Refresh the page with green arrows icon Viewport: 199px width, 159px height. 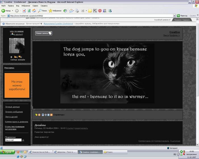29,11
